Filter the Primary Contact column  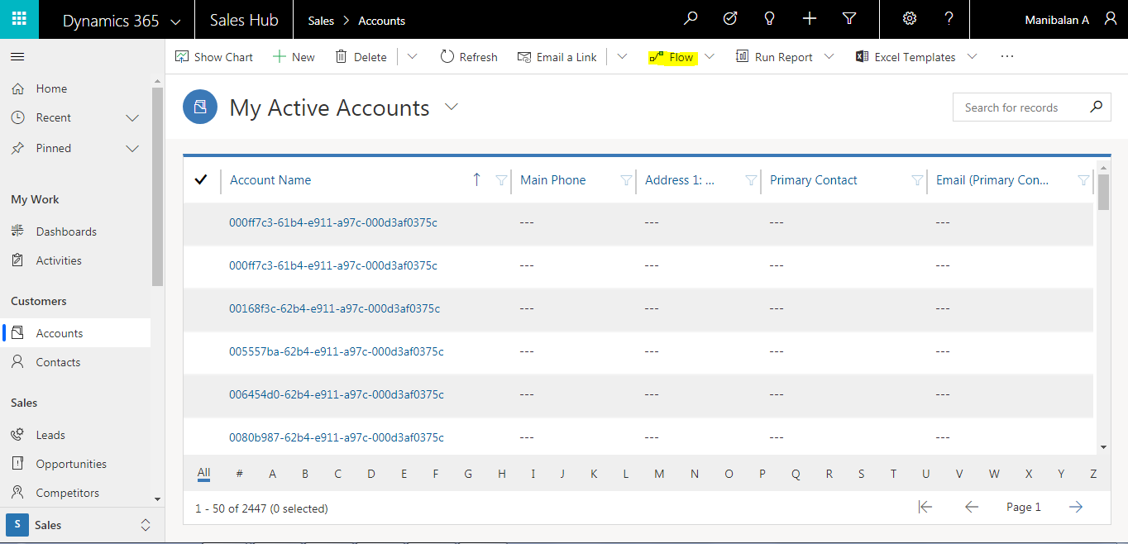click(917, 180)
